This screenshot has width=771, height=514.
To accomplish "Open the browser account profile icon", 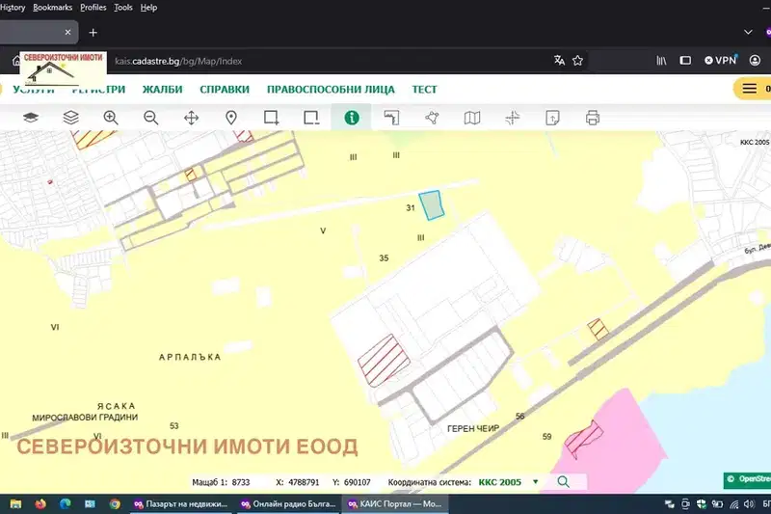I will click(755, 61).
